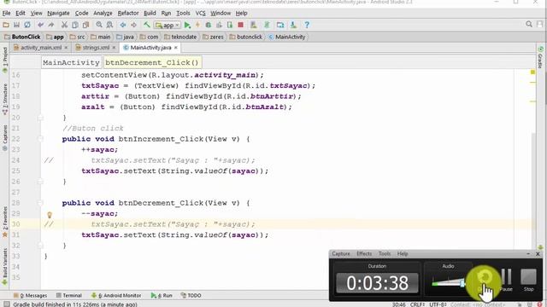547x307 pixels.
Task: Navigate Back with the left arrow icon
Action: pos(123,25)
